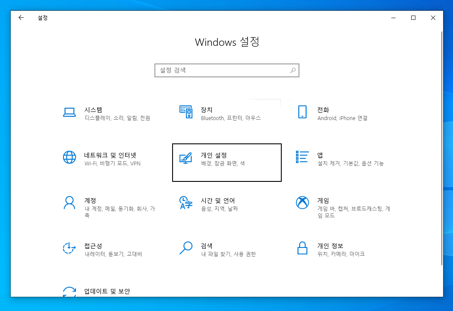Viewport: 453px width, 311px height.
Task: Open the 시간 및 언어 icon
Action: (x=186, y=203)
